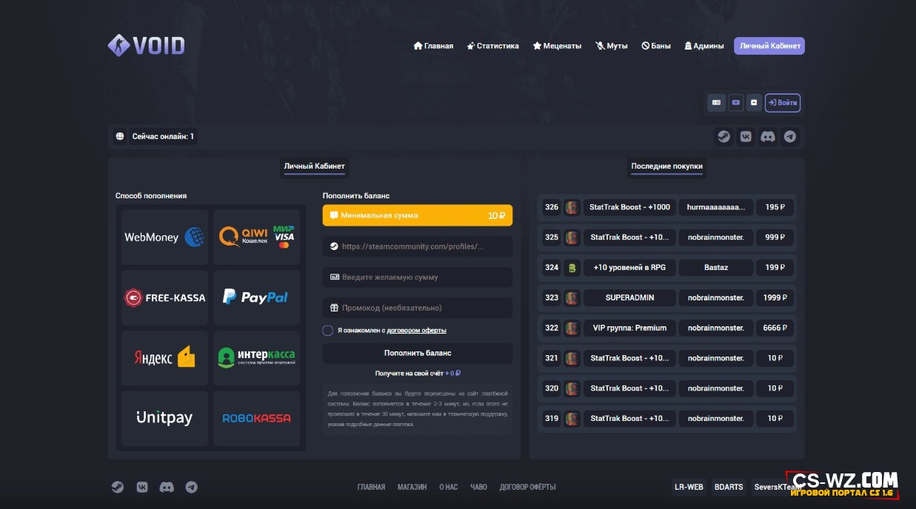Open the Меценаты nav item
916x509 pixels.
tap(557, 46)
